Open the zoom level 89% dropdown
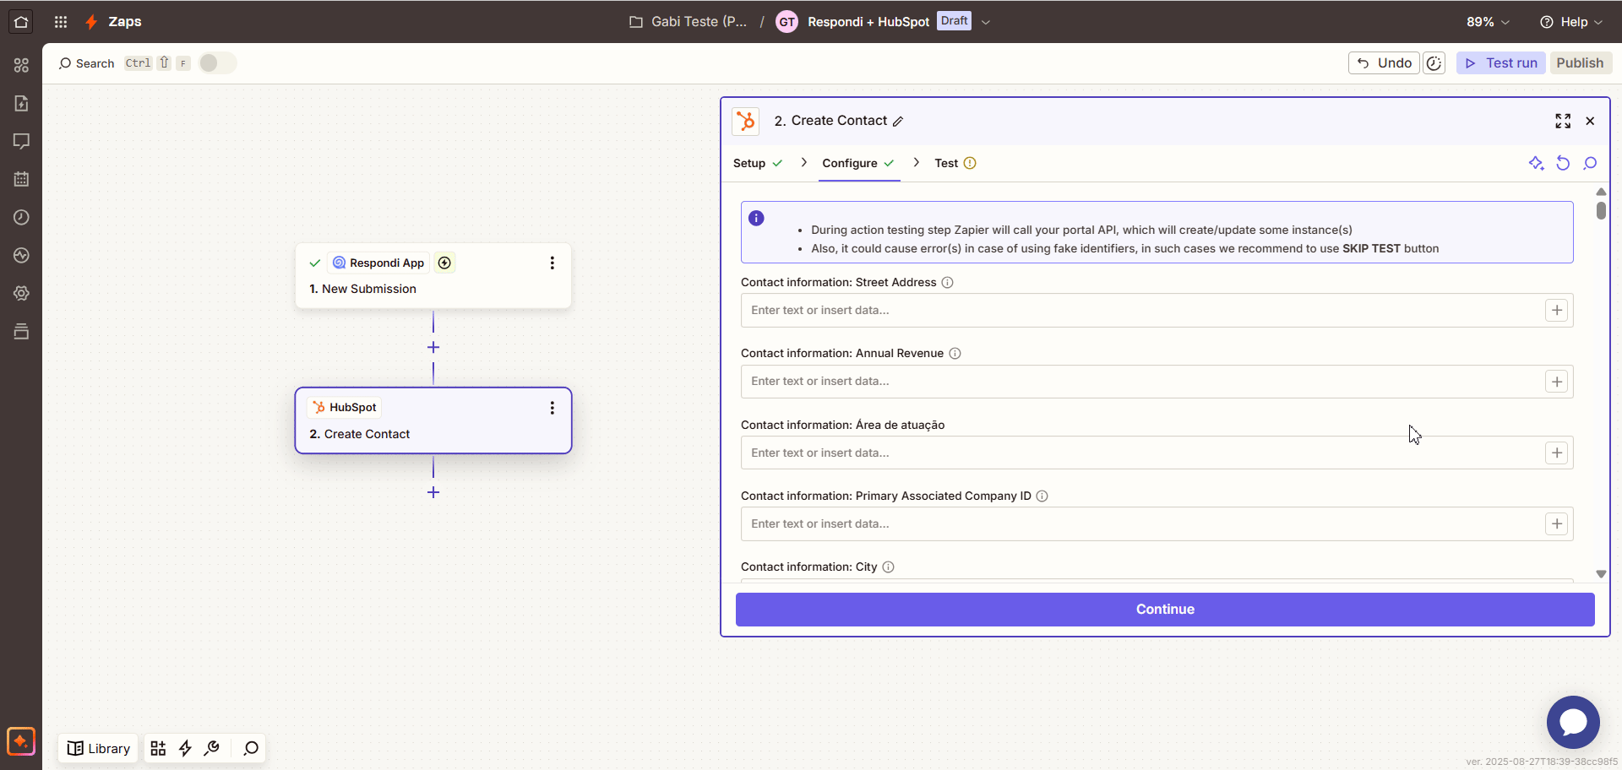 pos(1488,22)
